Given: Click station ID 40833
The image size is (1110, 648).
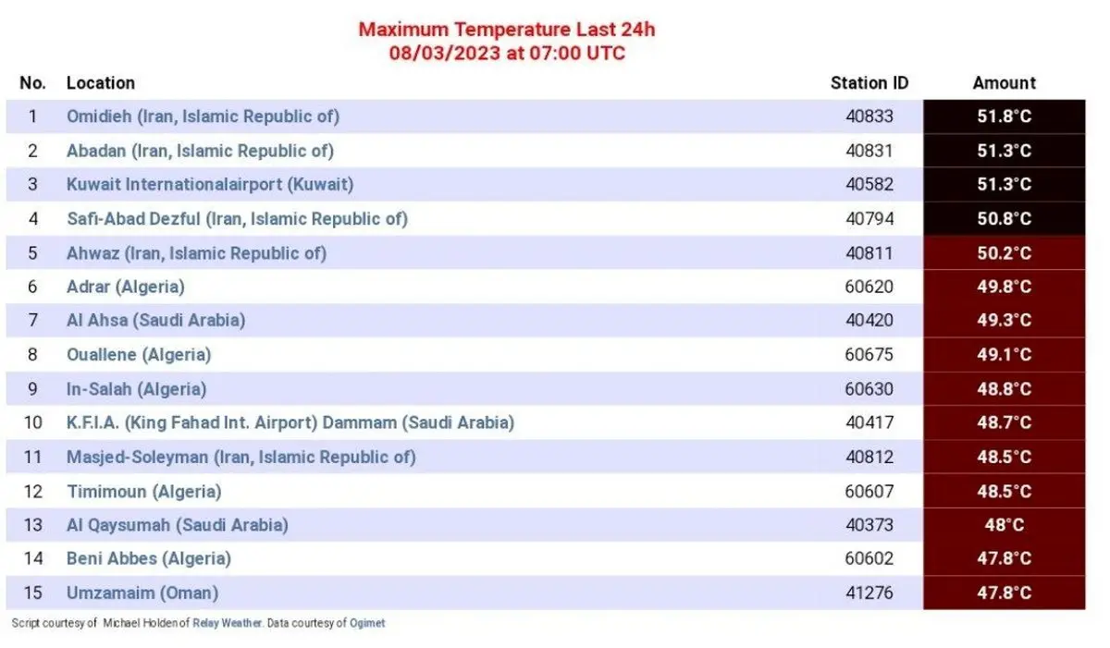Looking at the screenshot, I should pos(869,116).
